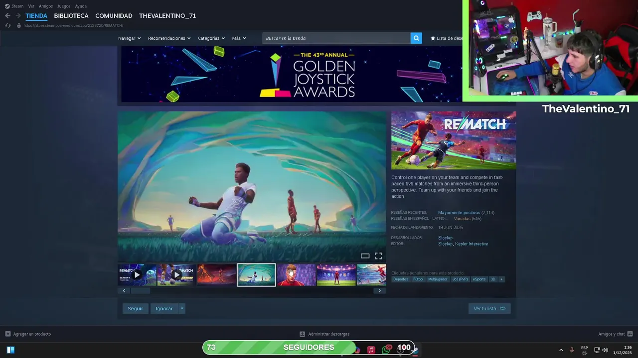Go forward with the forward arrow
Image resolution: width=638 pixels, height=358 pixels.
tap(18, 16)
